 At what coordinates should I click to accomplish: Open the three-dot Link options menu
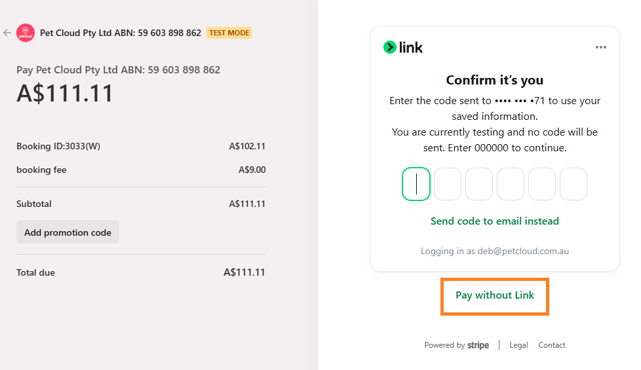coord(601,47)
